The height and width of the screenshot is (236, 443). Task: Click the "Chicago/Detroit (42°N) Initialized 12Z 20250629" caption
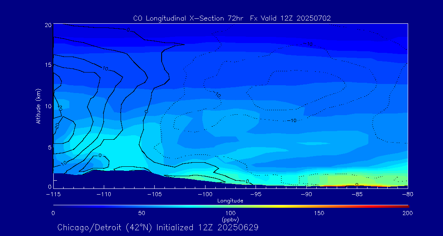coord(158,227)
